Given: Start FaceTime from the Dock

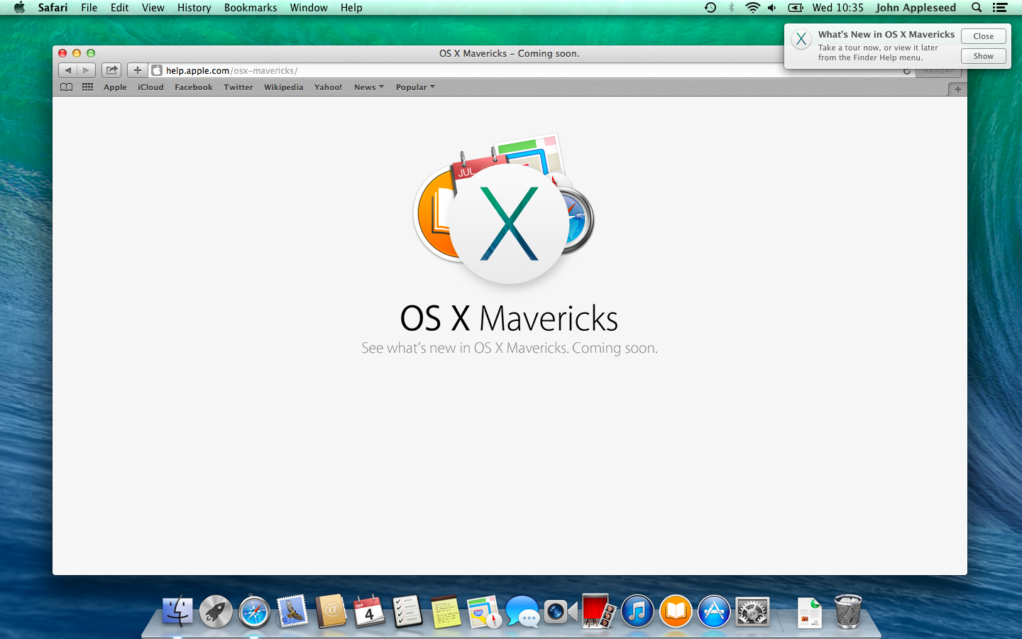Looking at the screenshot, I should [x=561, y=611].
